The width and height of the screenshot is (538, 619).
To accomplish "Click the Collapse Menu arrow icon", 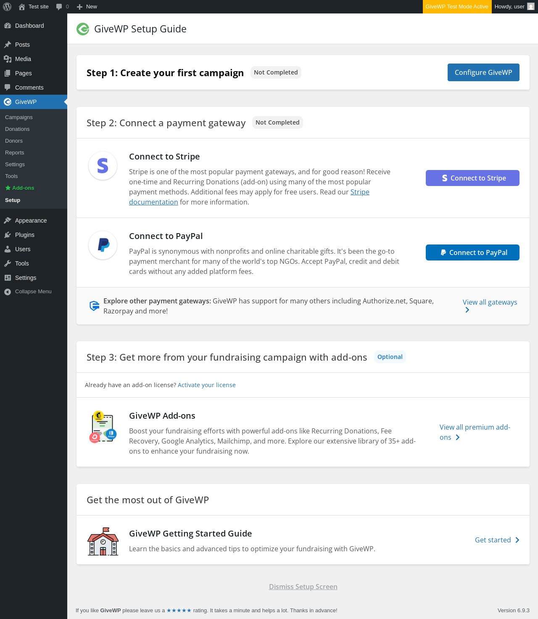I will pos(8,292).
